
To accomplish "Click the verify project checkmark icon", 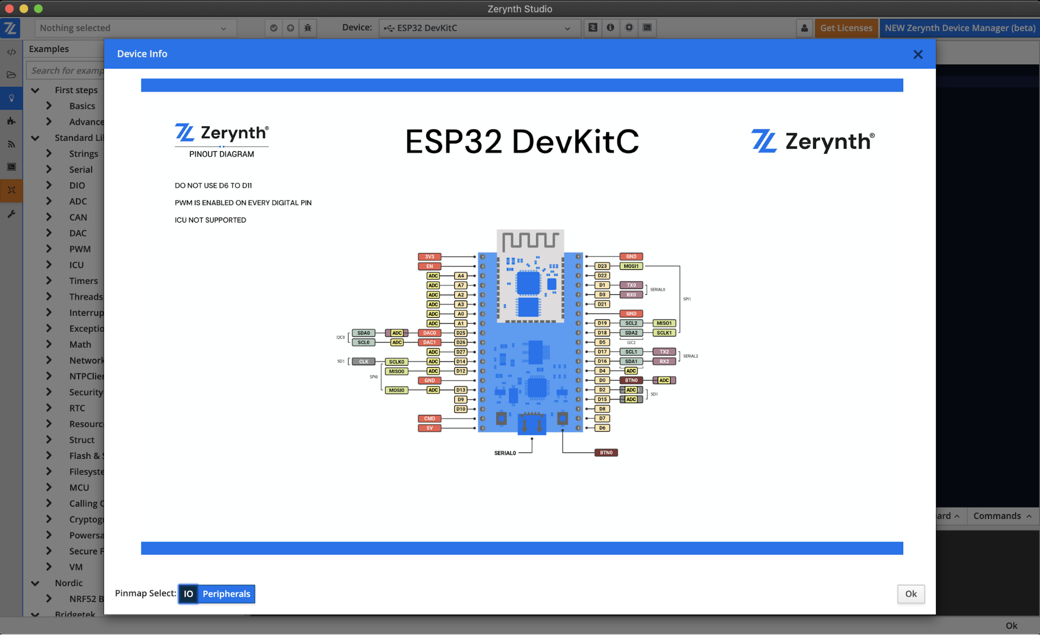I will (x=274, y=28).
